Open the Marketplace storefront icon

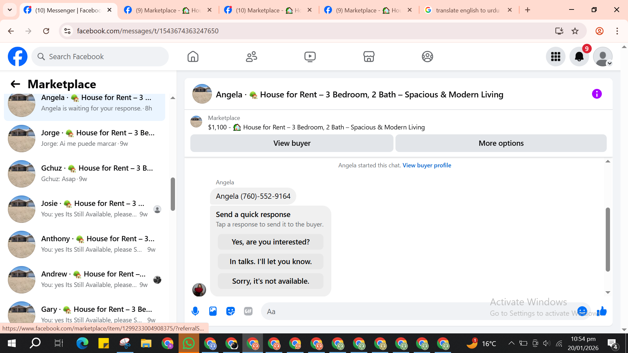pyautogui.click(x=369, y=57)
